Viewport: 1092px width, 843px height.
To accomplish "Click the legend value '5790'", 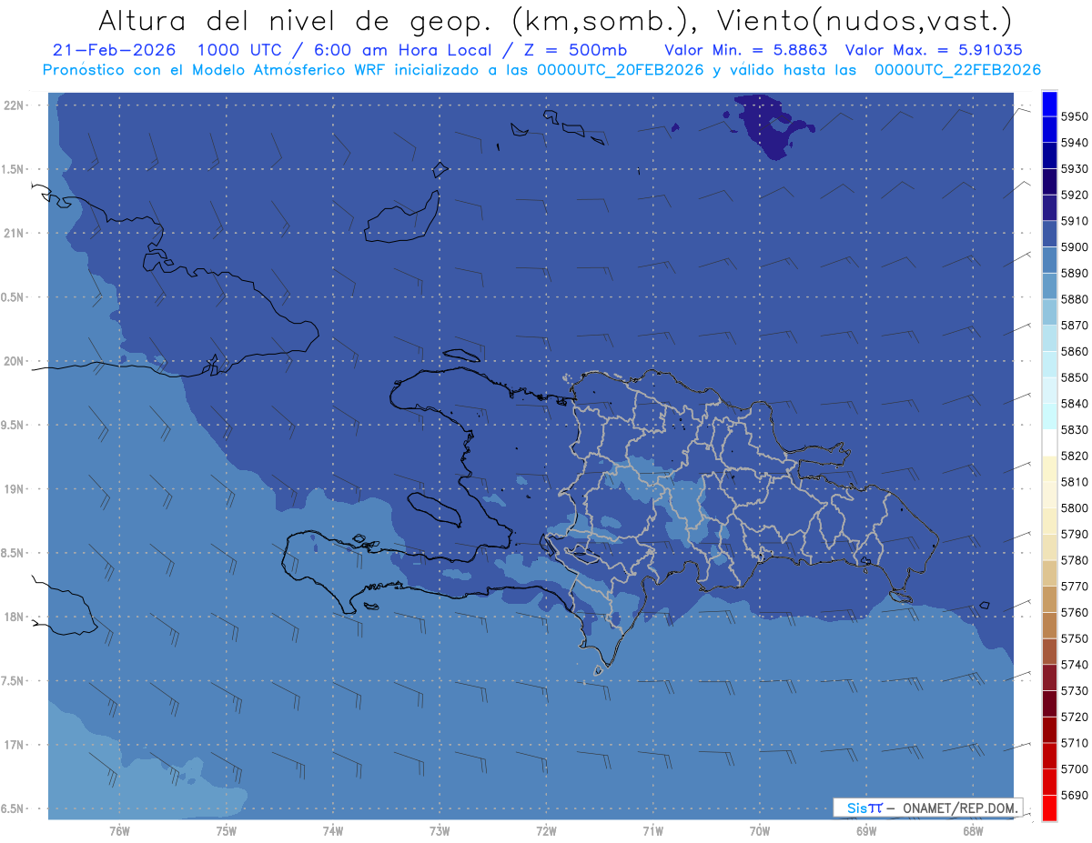I will (1075, 535).
